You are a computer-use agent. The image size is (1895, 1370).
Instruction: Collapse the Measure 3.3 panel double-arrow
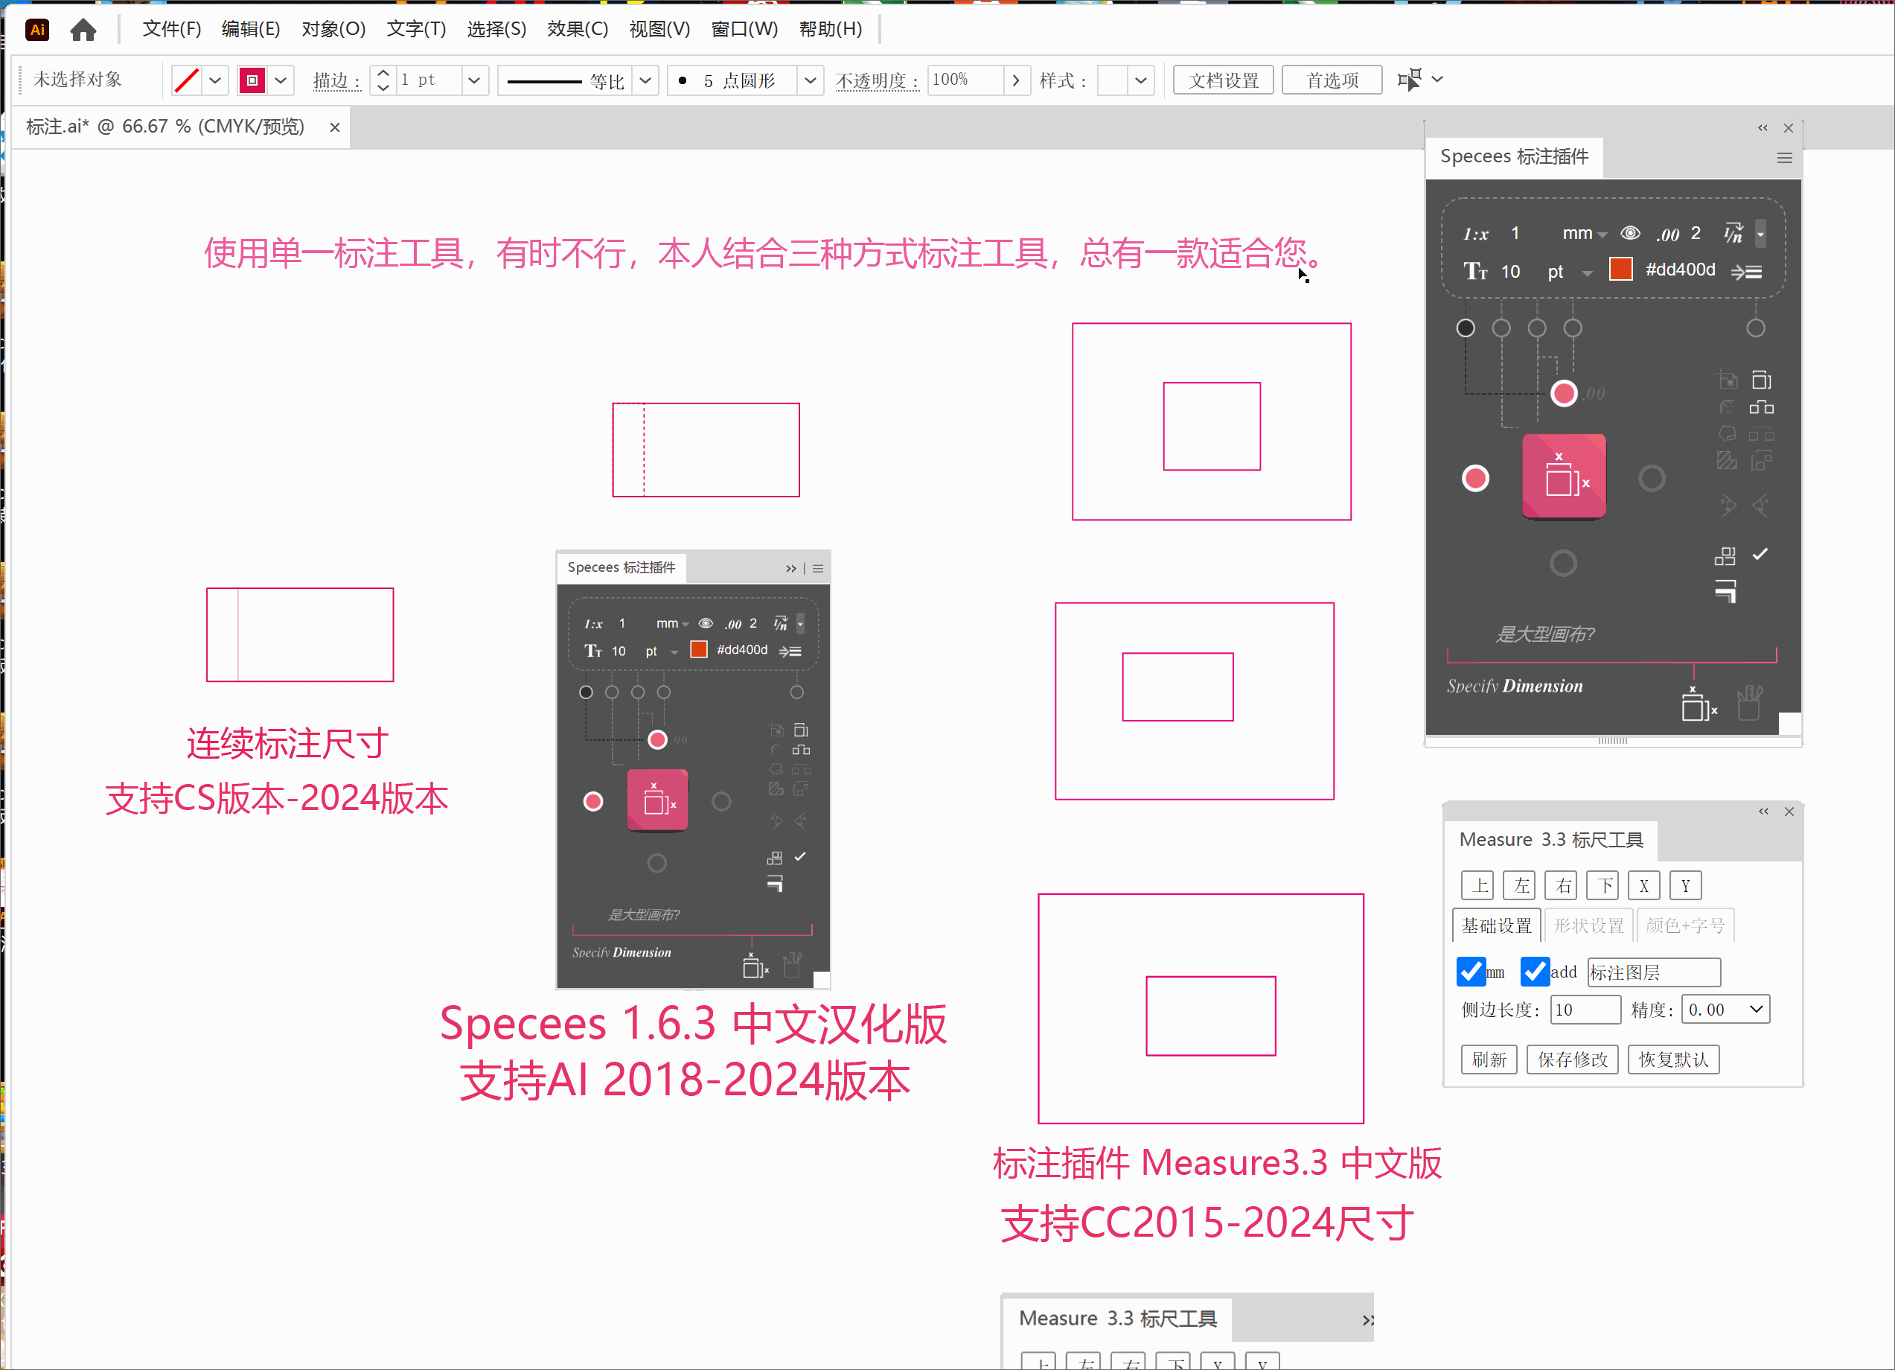pos(1763,812)
